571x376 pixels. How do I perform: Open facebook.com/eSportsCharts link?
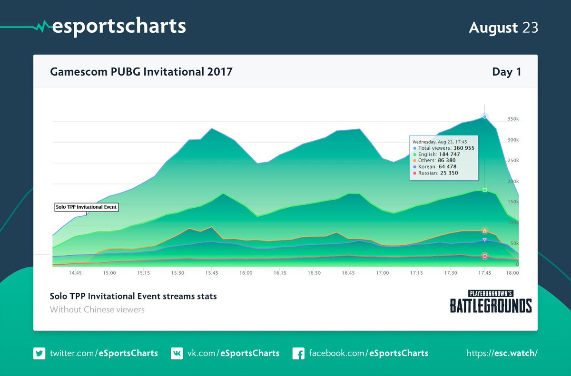pyautogui.click(x=369, y=353)
